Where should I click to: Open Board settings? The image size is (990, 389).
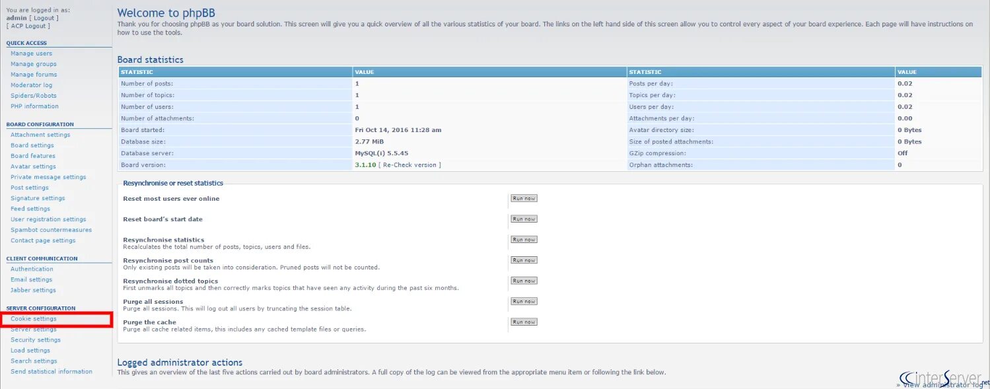point(32,145)
